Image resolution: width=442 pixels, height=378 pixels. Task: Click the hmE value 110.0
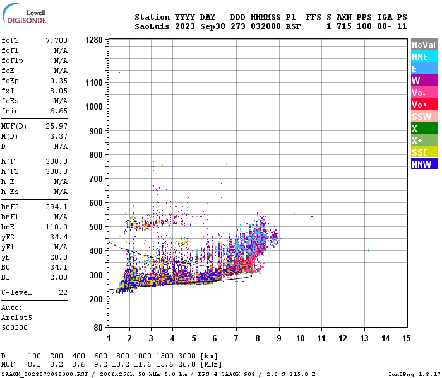[56, 227]
